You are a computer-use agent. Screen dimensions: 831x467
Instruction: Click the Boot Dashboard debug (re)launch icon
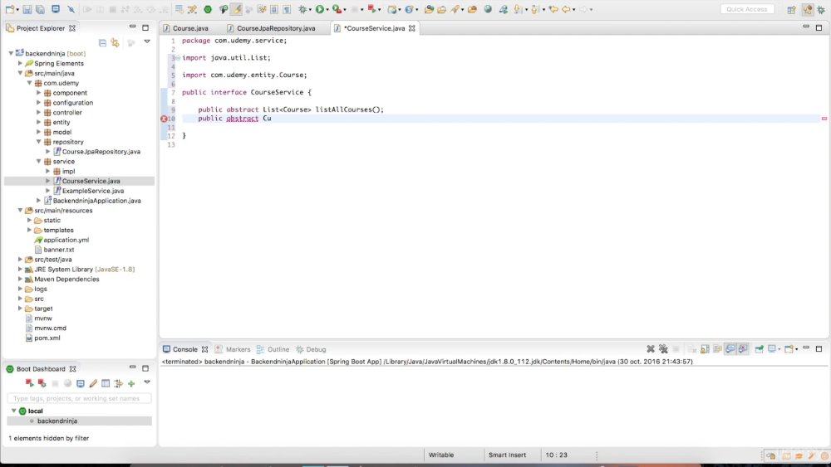[42, 383]
